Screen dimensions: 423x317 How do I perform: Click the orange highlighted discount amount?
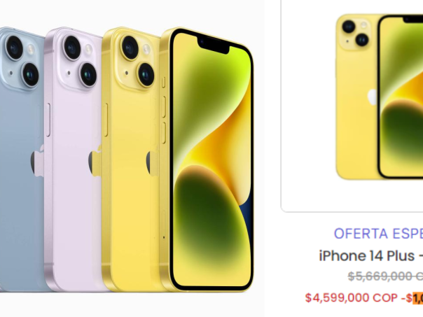(x=417, y=298)
